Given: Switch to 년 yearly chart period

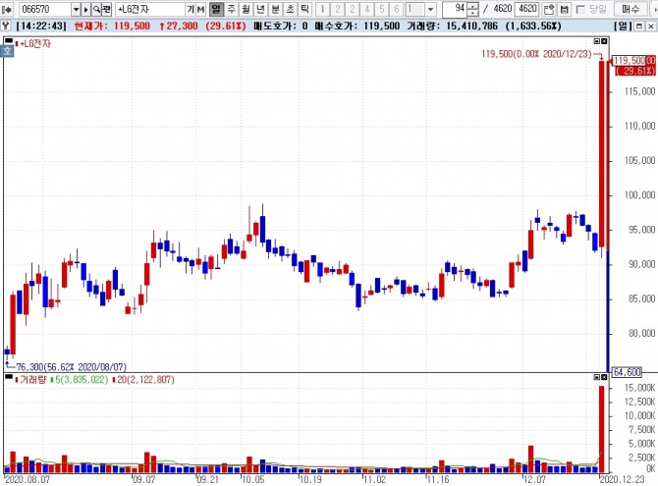Looking at the screenshot, I should [260, 9].
